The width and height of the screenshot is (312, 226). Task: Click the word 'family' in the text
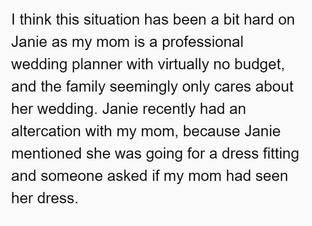point(86,87)
